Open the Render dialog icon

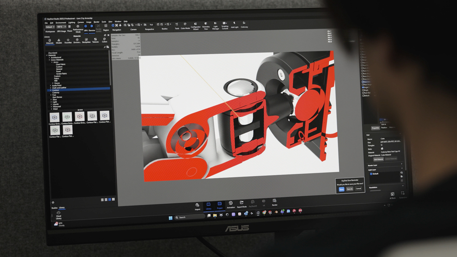tap(274, 202)
